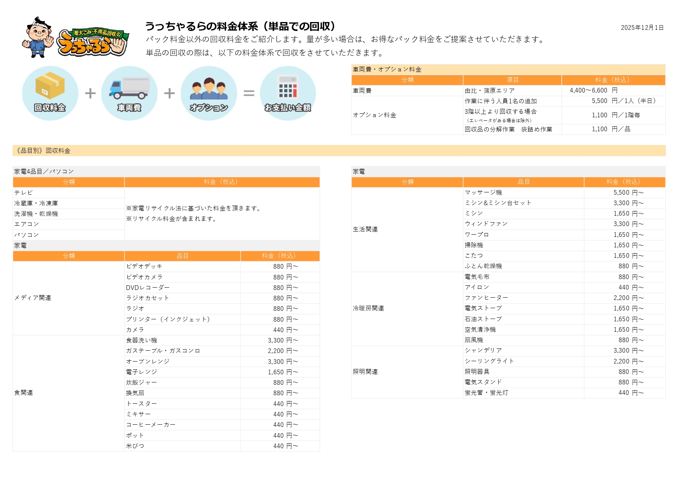
Task: Click the 家電4品目／パソコン header
Action: coord(43,171)
